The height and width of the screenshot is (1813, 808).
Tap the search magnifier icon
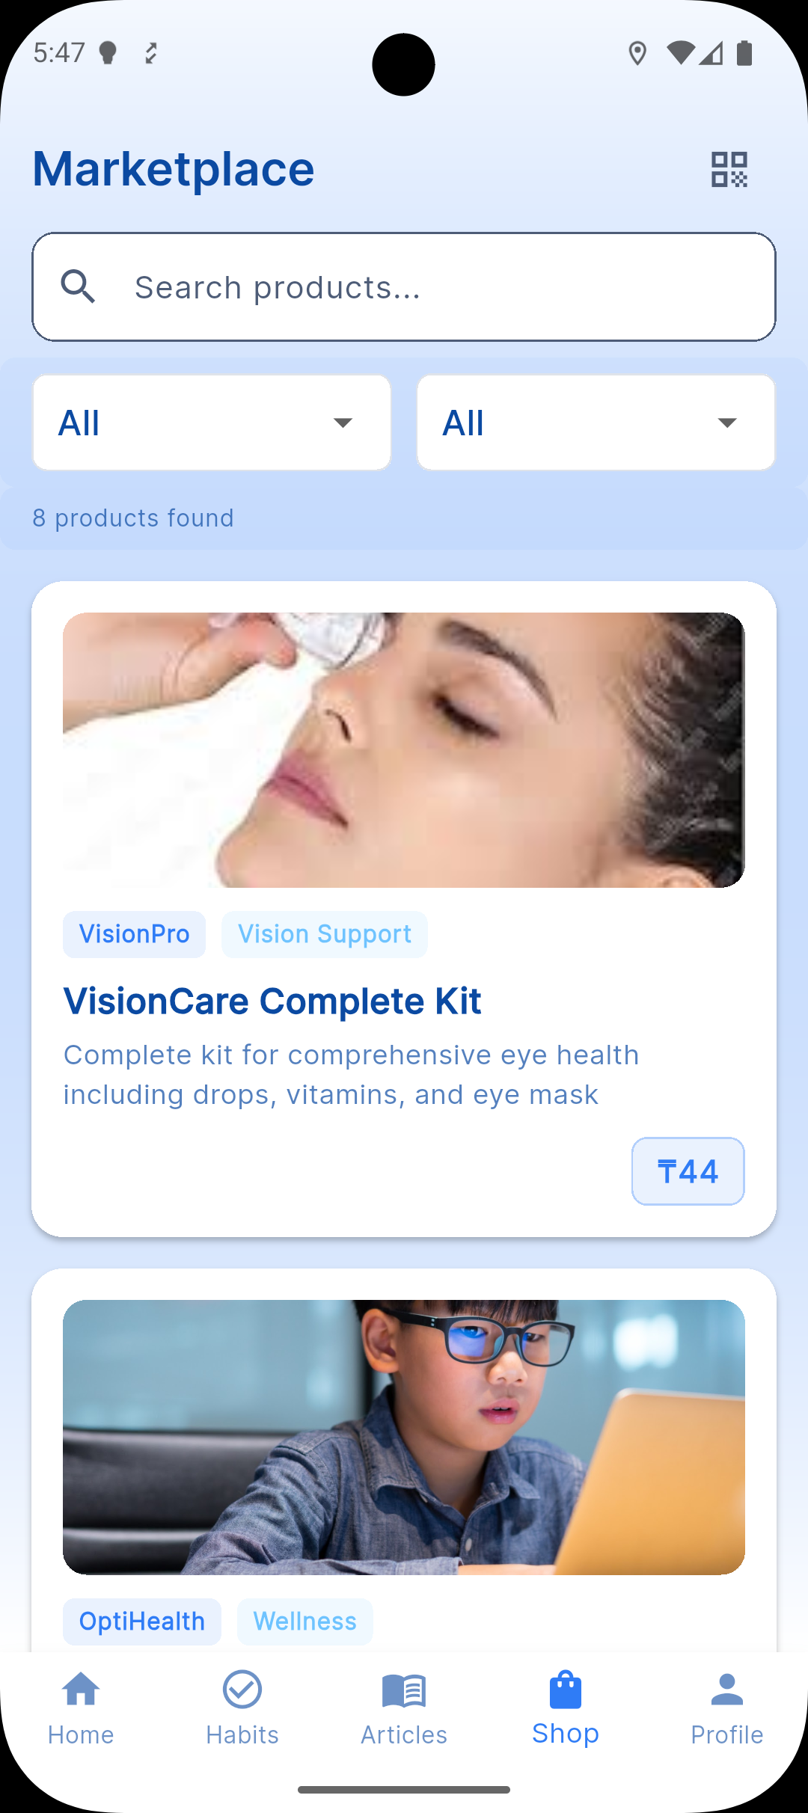78,287
